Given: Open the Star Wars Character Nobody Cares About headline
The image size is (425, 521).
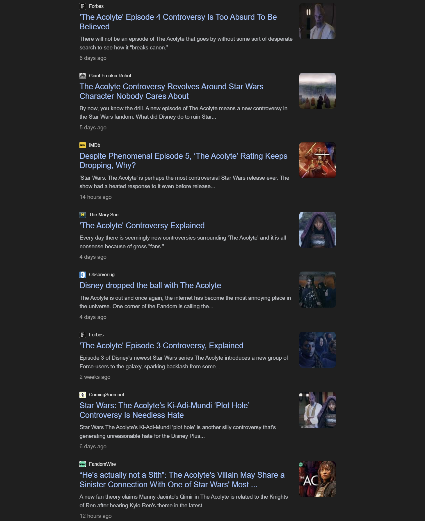Looking at the screenshot, I should (x=171, y=91).
